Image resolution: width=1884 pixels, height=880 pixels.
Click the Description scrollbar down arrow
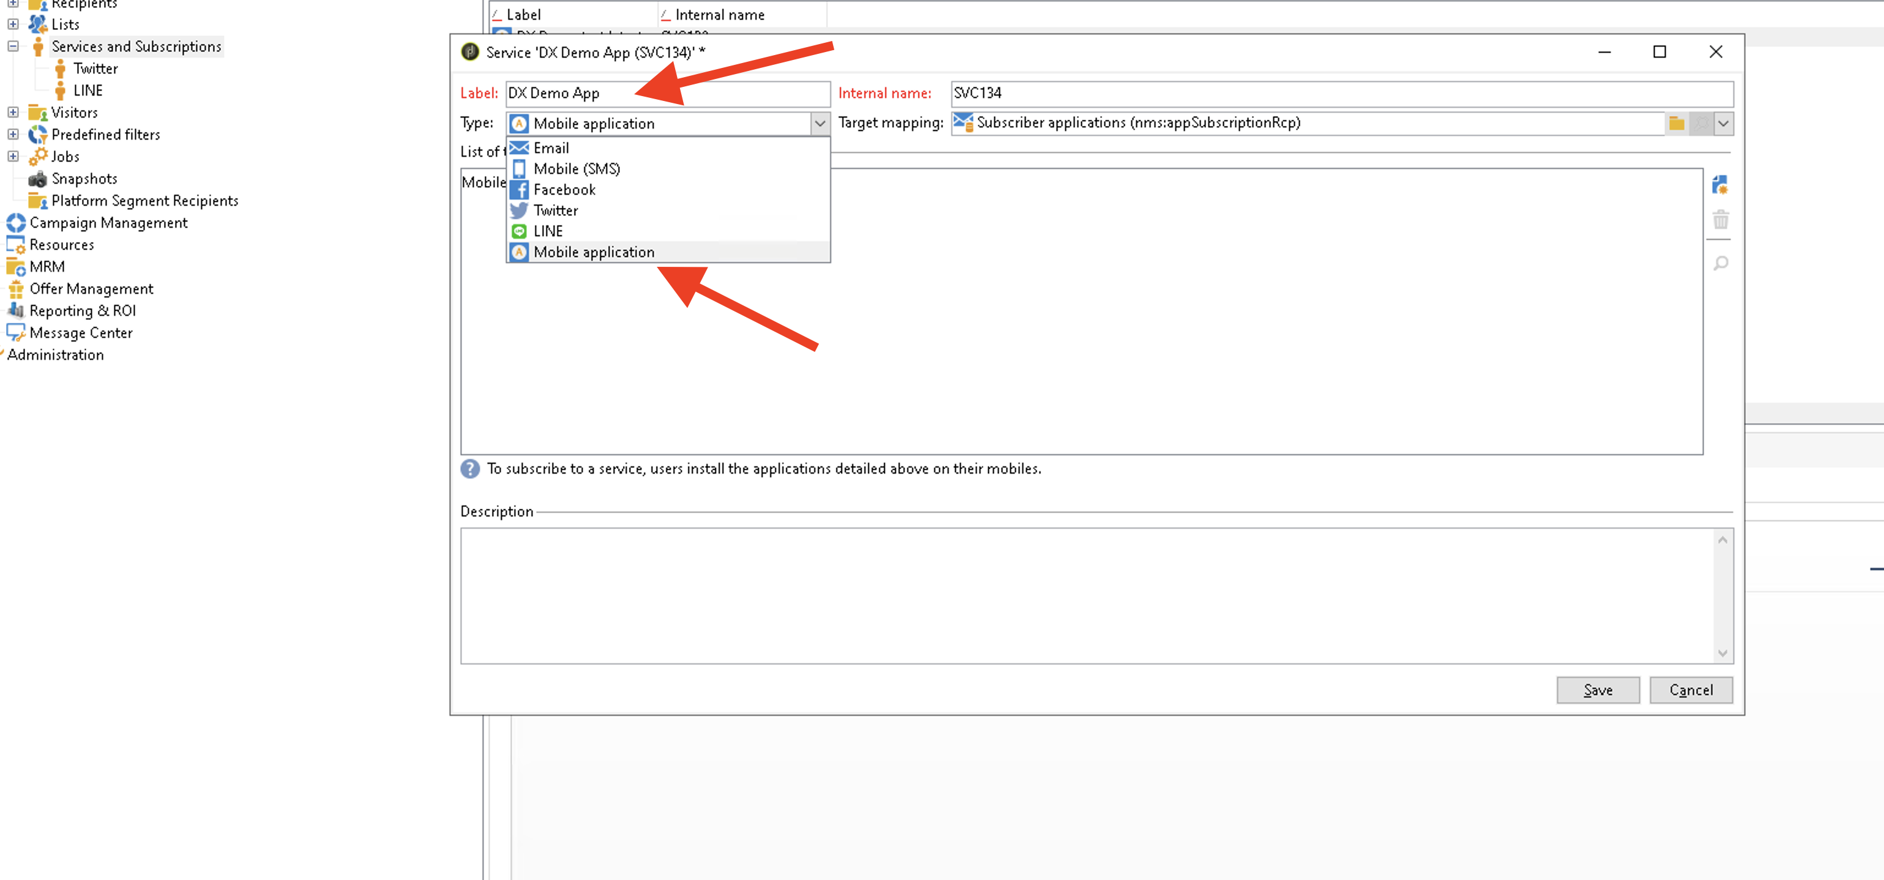click(1722, 654)
